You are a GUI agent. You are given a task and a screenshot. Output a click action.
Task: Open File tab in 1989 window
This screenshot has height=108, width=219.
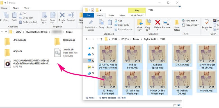click(x=88, y=15)
